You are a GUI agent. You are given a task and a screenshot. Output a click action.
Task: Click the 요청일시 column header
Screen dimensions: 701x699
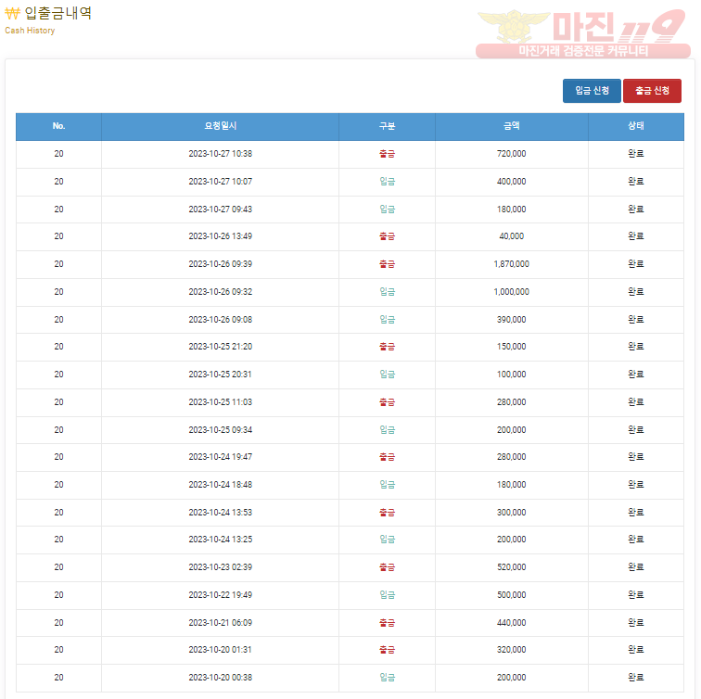pos(220,126)
